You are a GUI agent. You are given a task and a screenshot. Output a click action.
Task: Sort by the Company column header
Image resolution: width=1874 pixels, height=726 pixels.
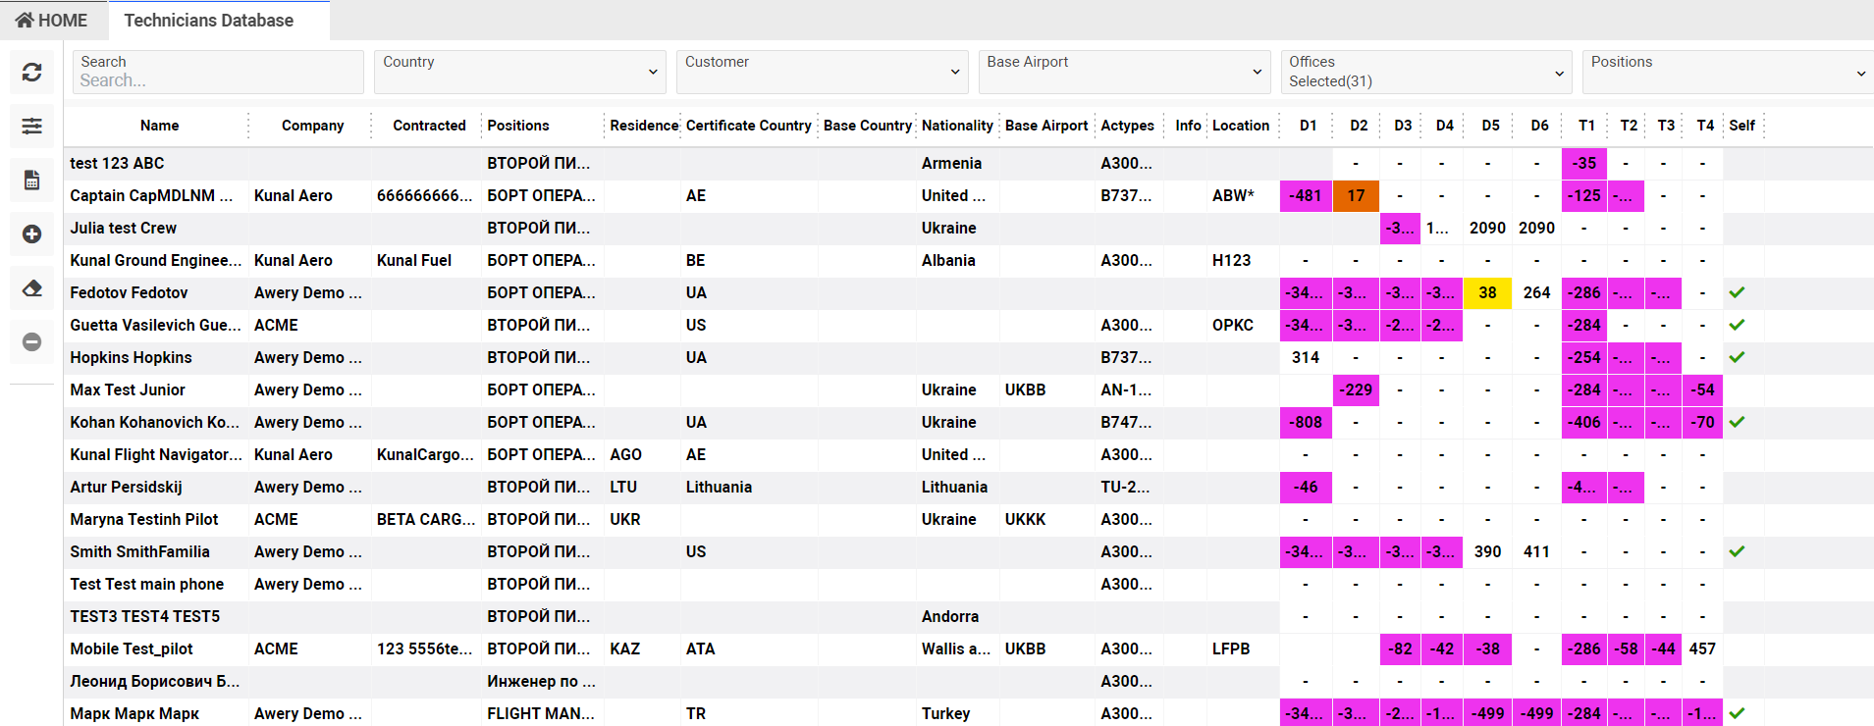click(x=312, y=126)
